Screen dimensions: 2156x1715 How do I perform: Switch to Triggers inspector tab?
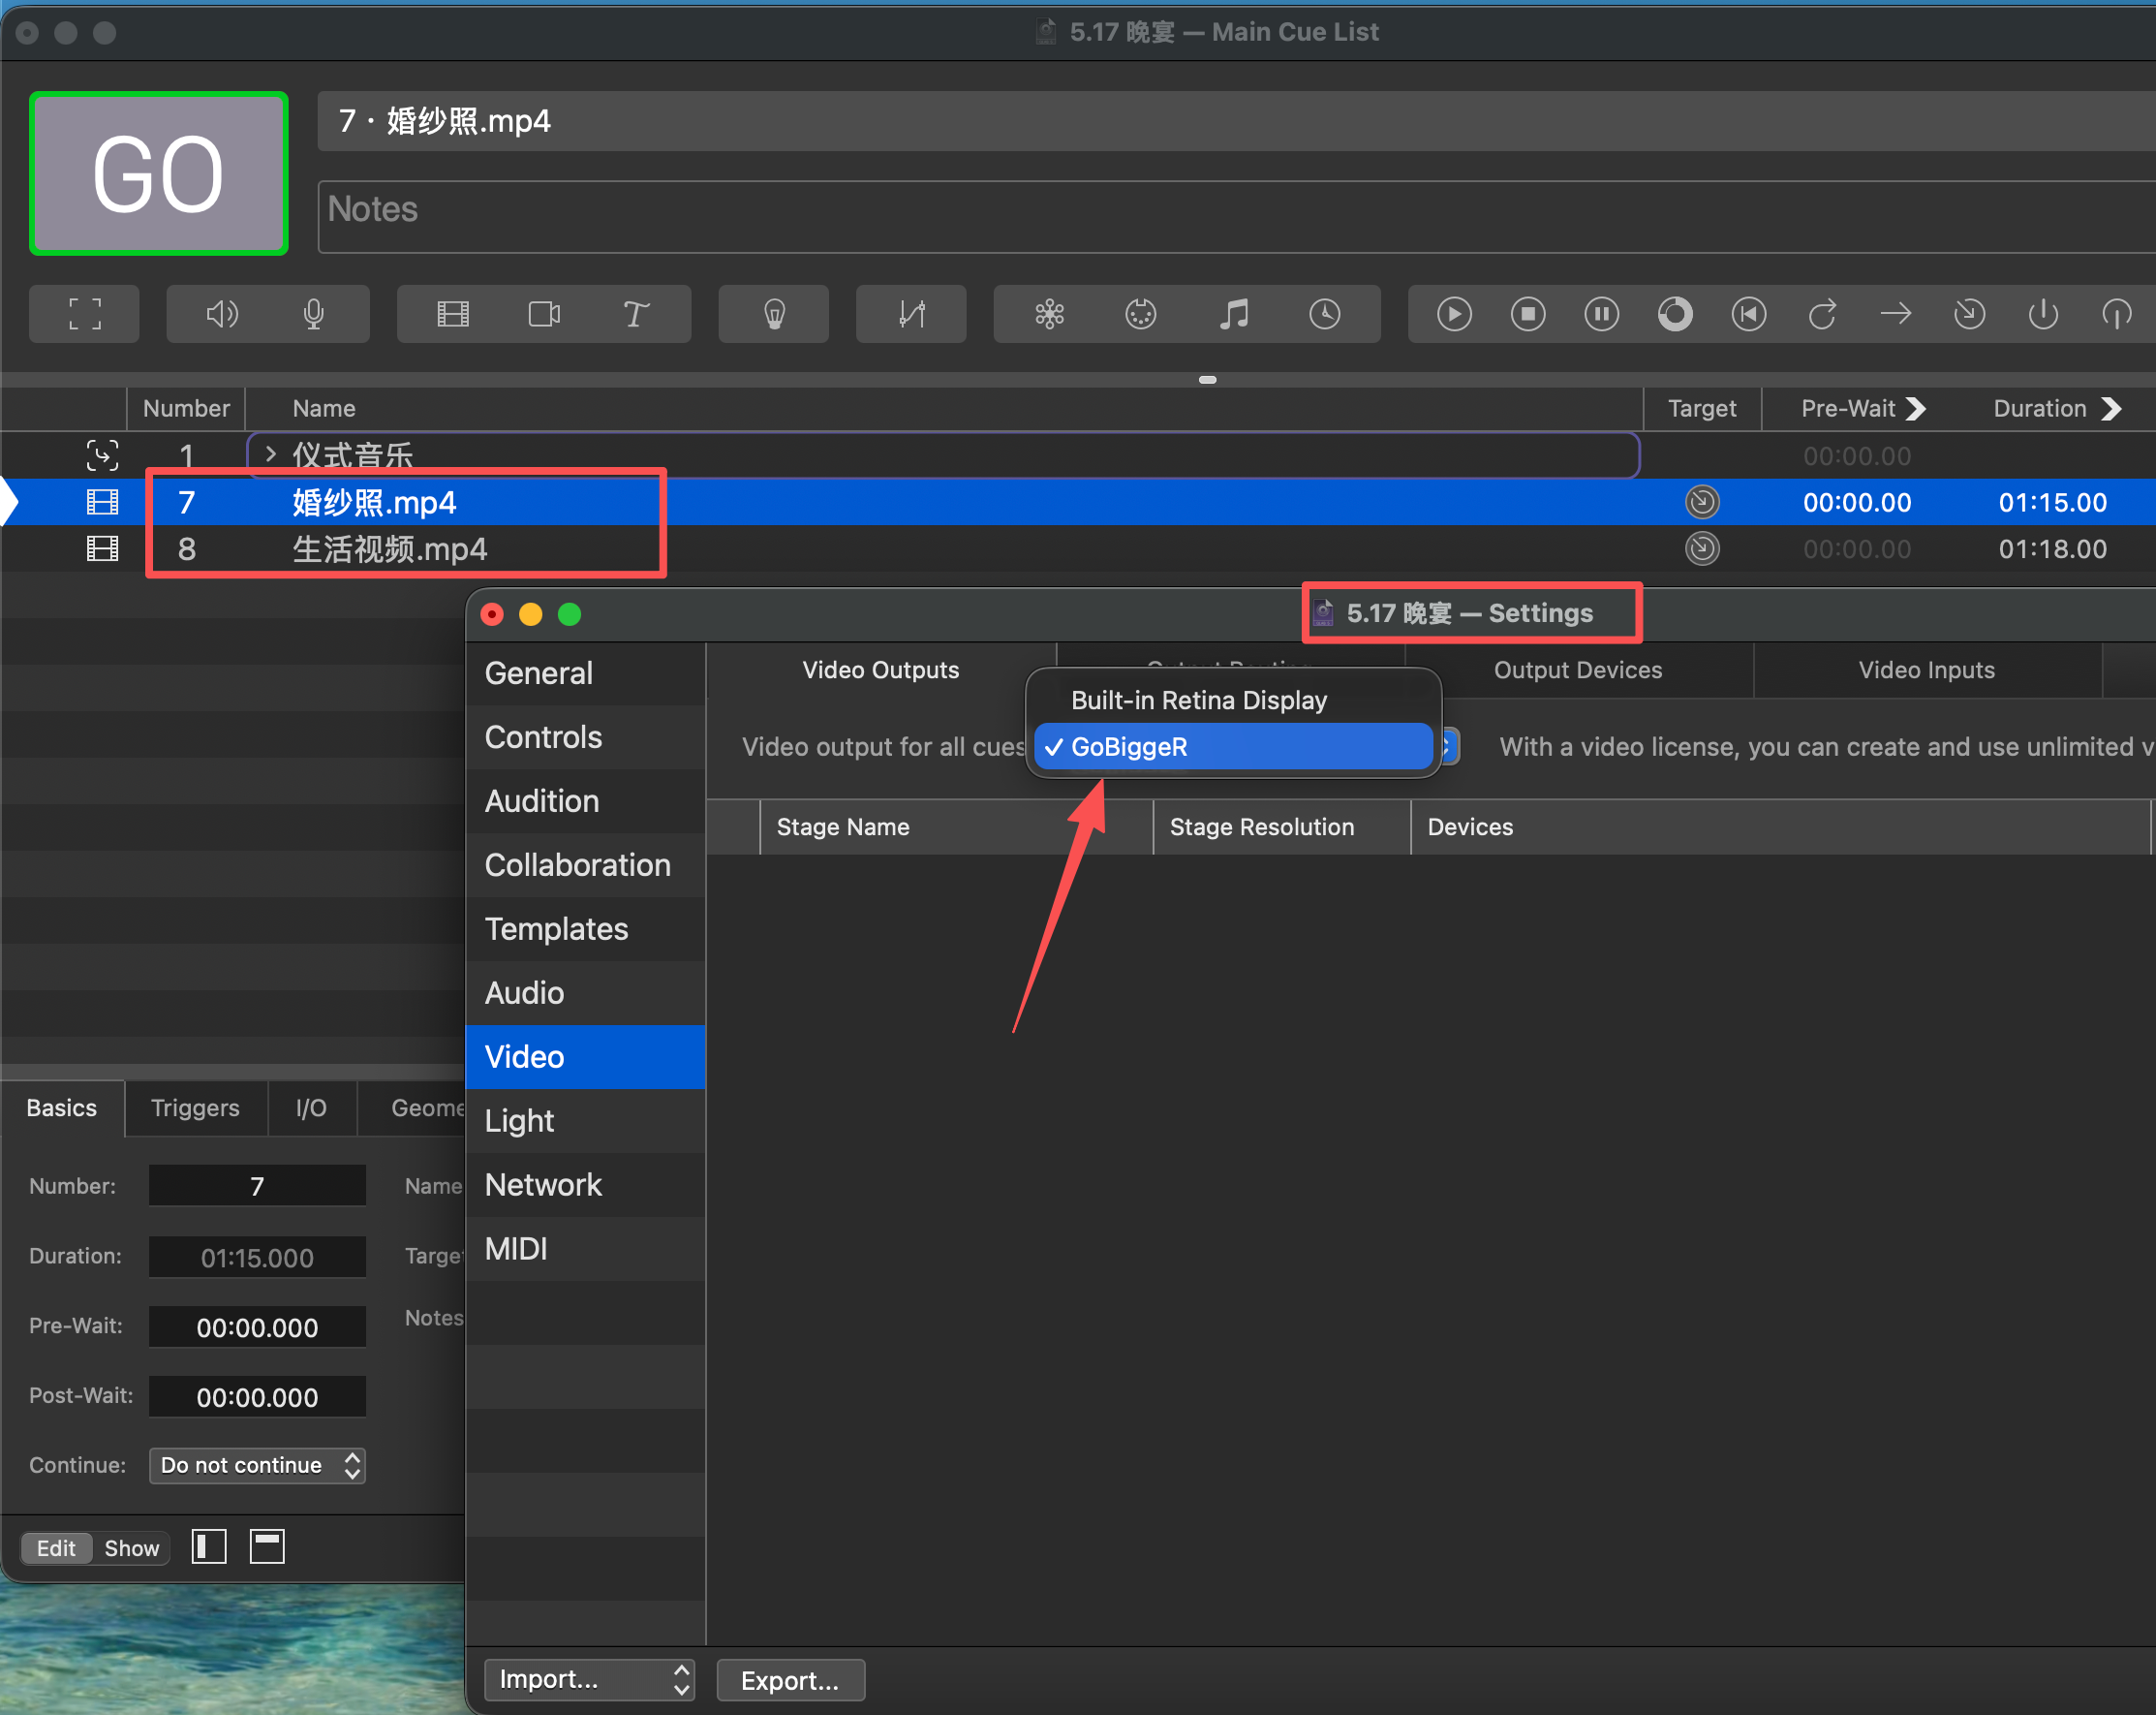[x=195, y=1107]
